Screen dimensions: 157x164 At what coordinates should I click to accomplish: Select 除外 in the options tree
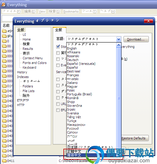(x=26, y=96)
